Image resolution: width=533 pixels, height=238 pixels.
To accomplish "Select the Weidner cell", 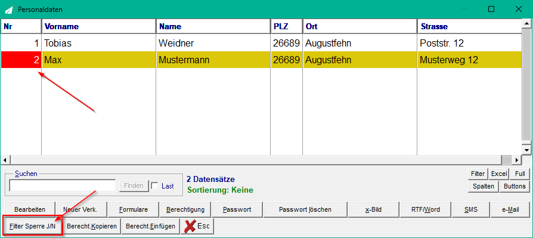I will click(x=213, y=43).
